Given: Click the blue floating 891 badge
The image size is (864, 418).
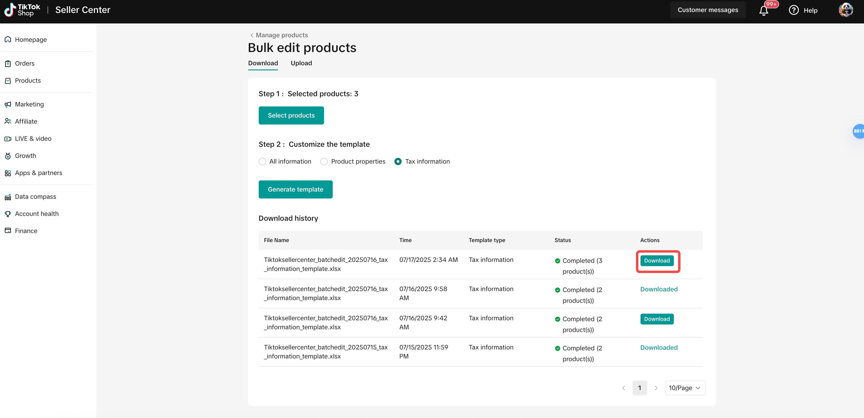Looking at the screenshot, I should (858, 131).
